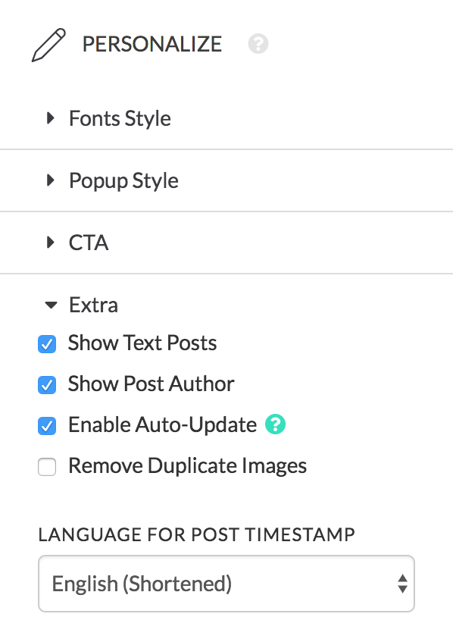453x617 pixels.
Task: Click the Fonts Style section label
Action: (x=120, y=118)
